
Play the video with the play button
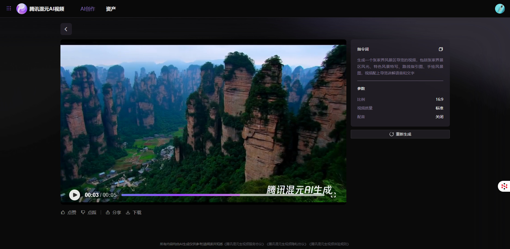click(75, 195)
